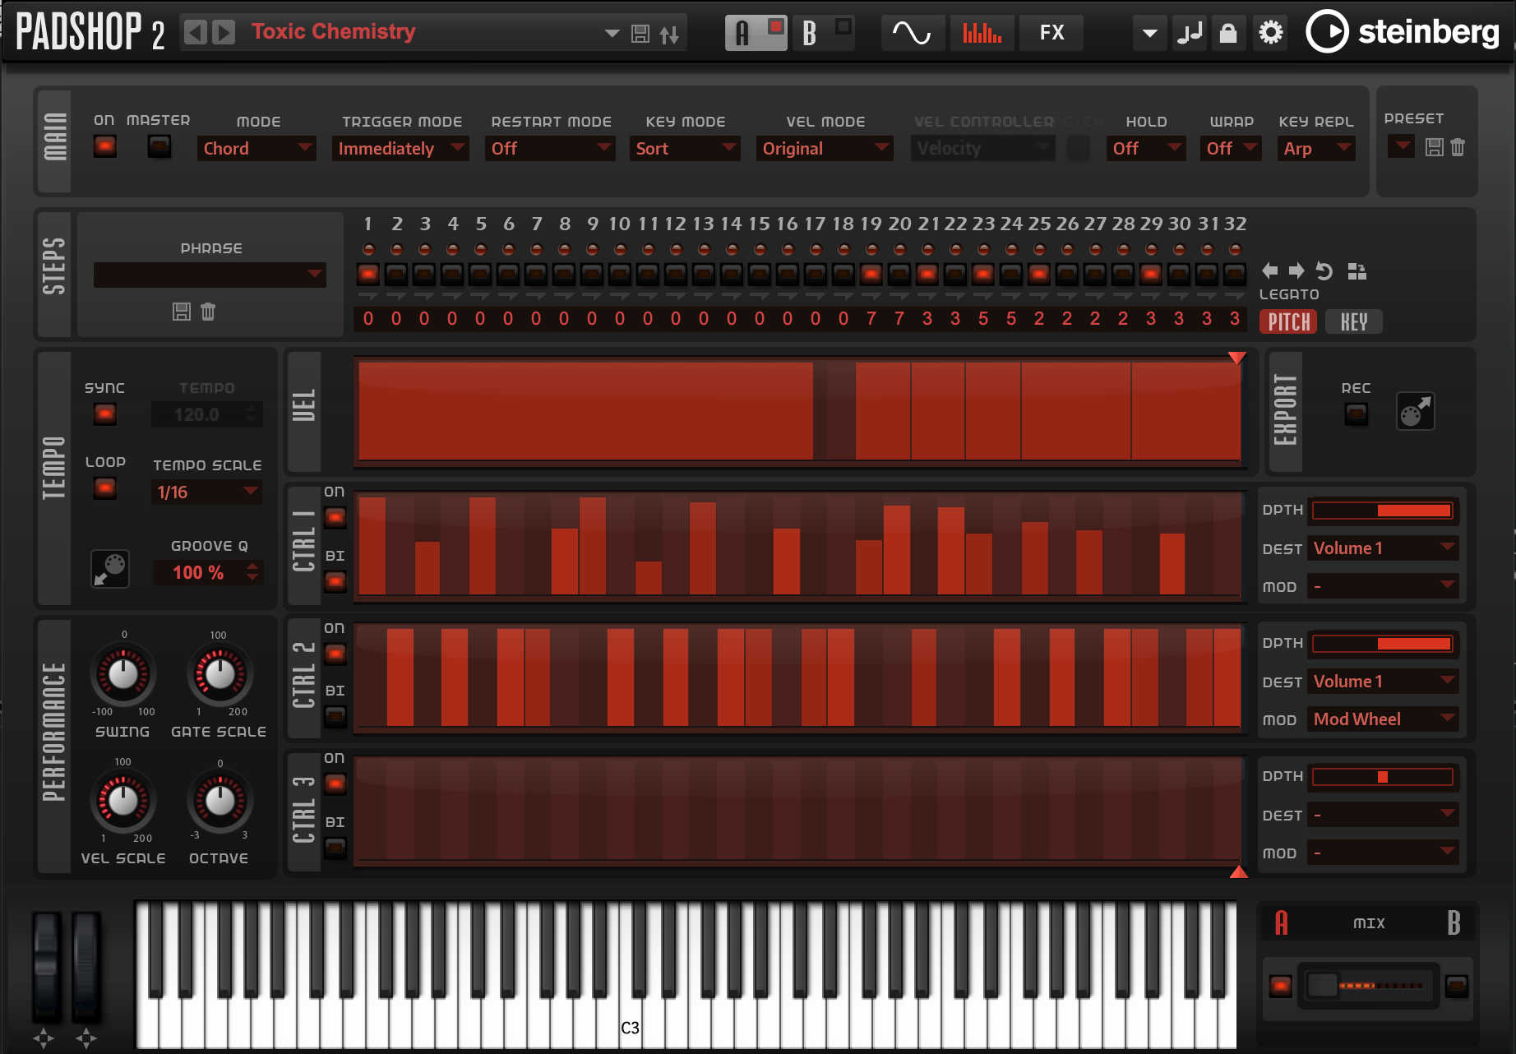Switch to the FX page
Image resolution: width=1516 pixels, height=1054 pixels.
pos(1051,33)
